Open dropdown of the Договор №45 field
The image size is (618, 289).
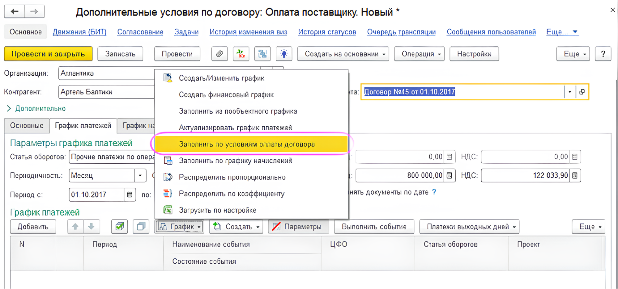tap(569, 92)
